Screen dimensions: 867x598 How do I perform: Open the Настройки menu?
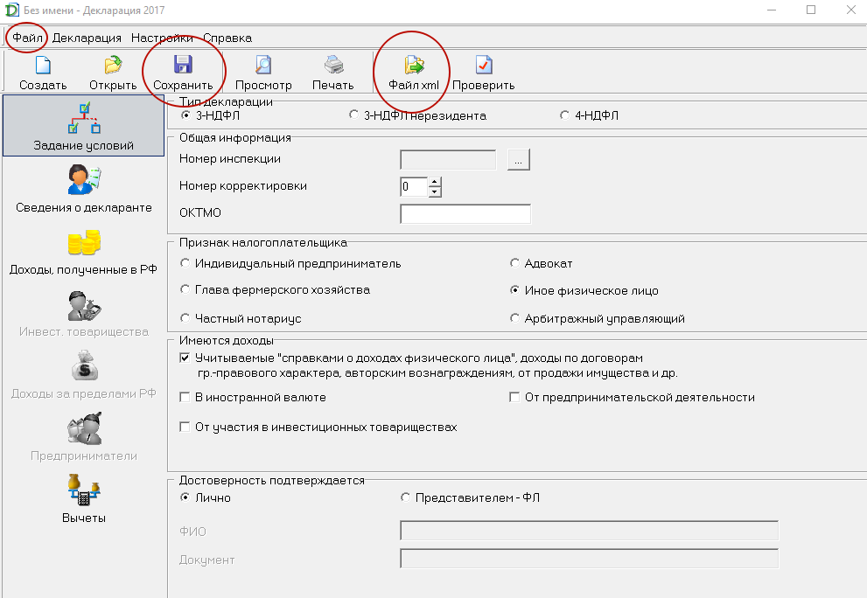click(x=162, y=38)
